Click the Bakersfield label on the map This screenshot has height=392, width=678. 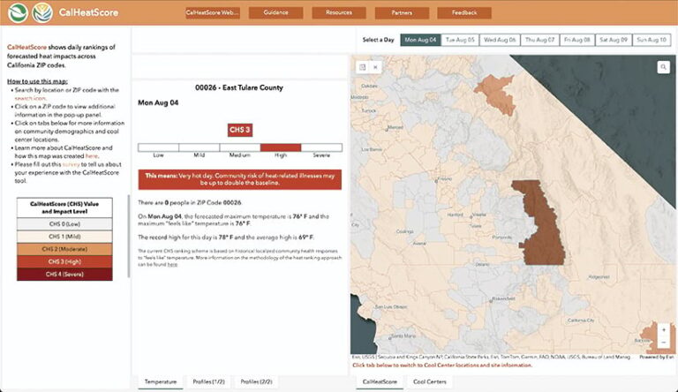(504, 298)
